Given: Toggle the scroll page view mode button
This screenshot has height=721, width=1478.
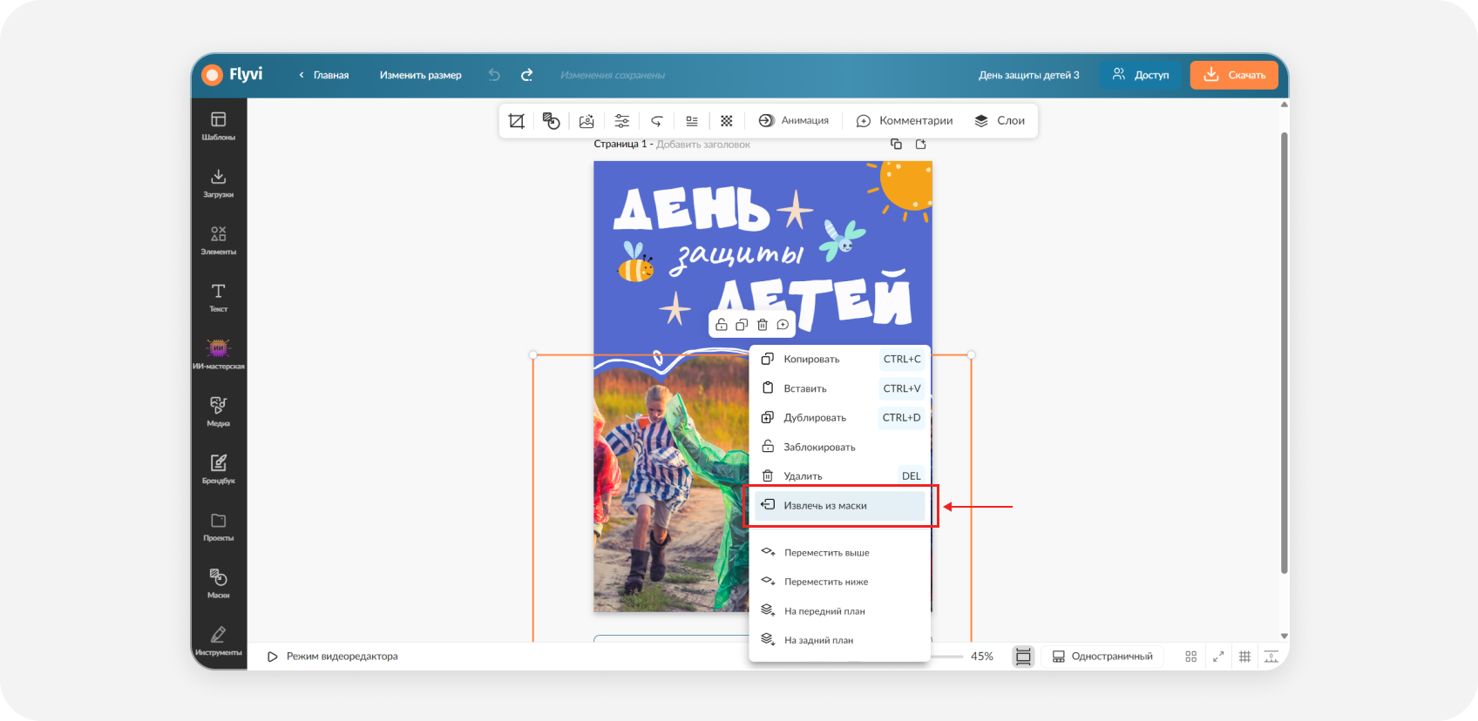Looking at the screenshot, I should (1023, 657).
